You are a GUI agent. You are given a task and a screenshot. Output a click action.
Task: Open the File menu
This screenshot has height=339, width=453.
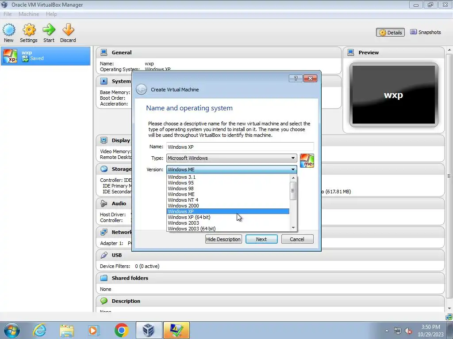pos(8,14)
